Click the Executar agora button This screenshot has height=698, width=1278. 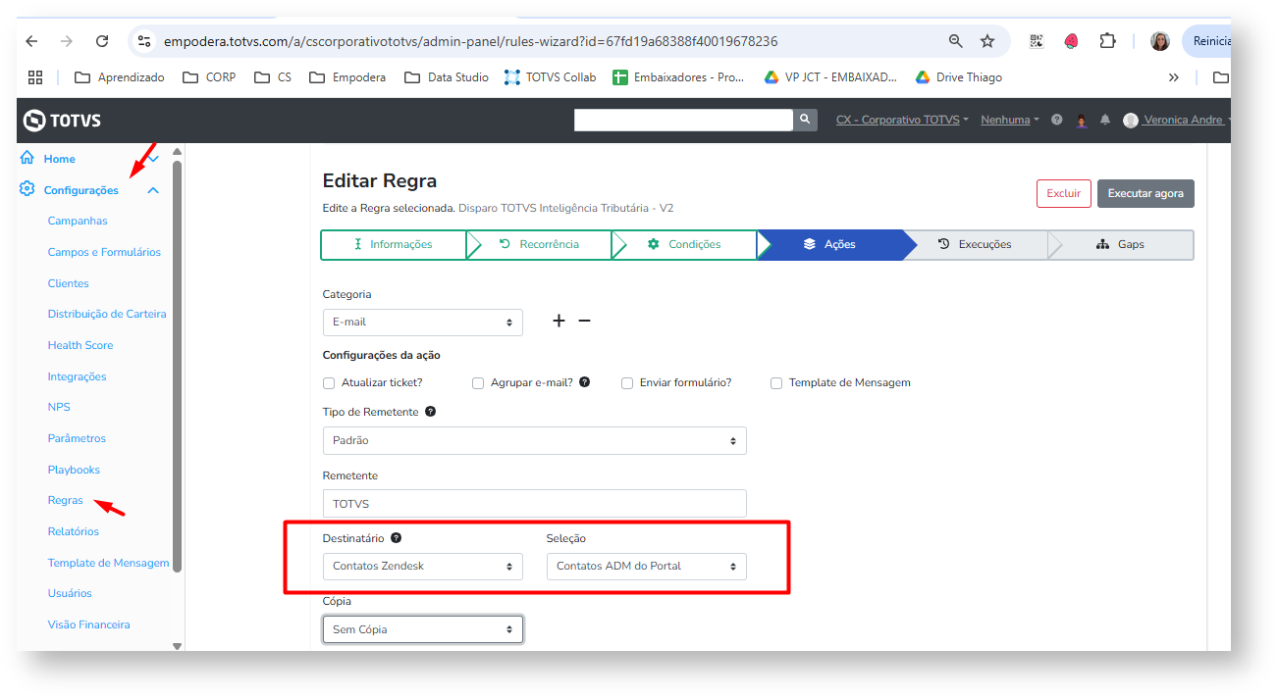[x=1145, y=193]
